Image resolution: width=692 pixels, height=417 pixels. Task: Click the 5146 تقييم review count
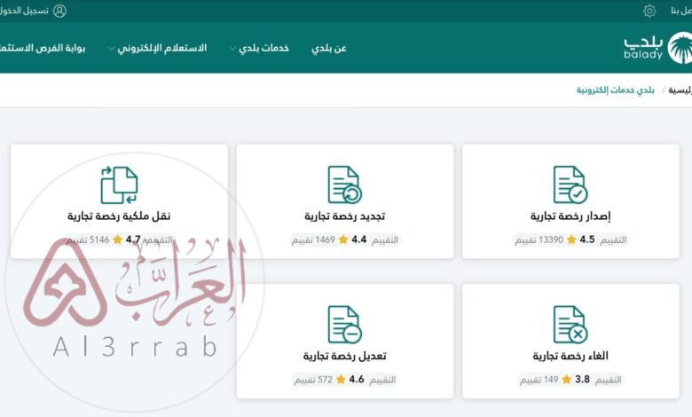(87, 240)
